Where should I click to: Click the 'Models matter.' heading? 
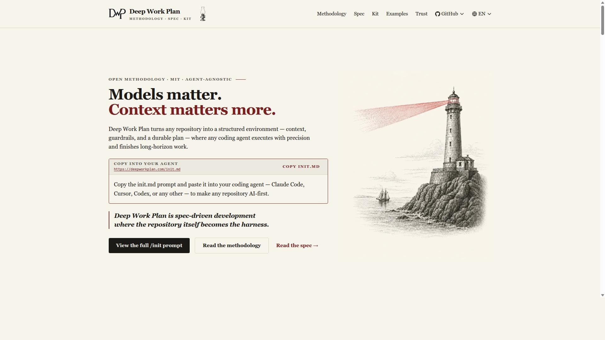pyautogui.click(x=165, y=94)
